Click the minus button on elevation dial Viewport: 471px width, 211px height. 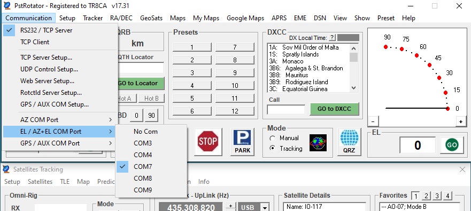click(x=373, y=121)
